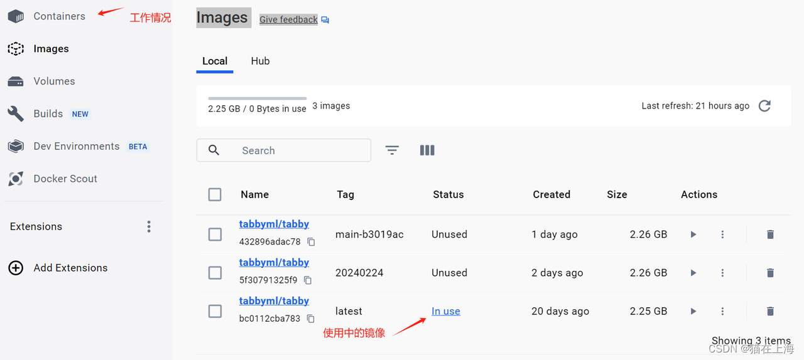Copy image ID 432896adac78
The width and height of the screenshot is (804, 360).
pos(311,242)
